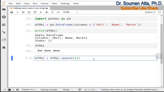Viewport: 164px width, 92px height.
Task: Open the View menu
Action: tap(27, 4)
